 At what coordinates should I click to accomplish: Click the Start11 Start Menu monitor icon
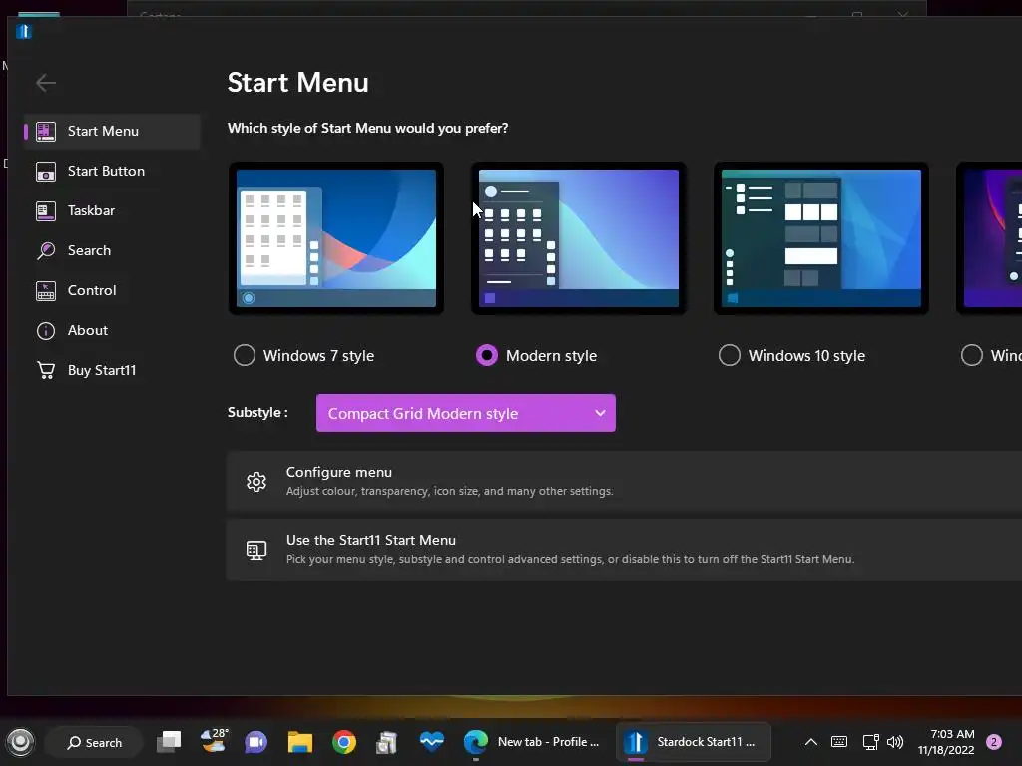click(x=256, y=550)
